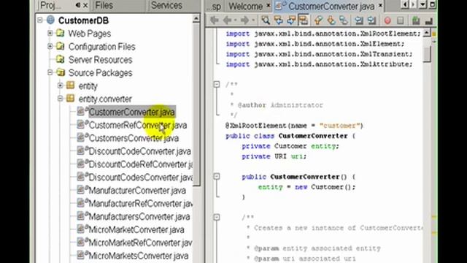Expand the entity package node
The width and height of the screenshot is (467, 263).
pyautogui.click(x=60, y=85)
